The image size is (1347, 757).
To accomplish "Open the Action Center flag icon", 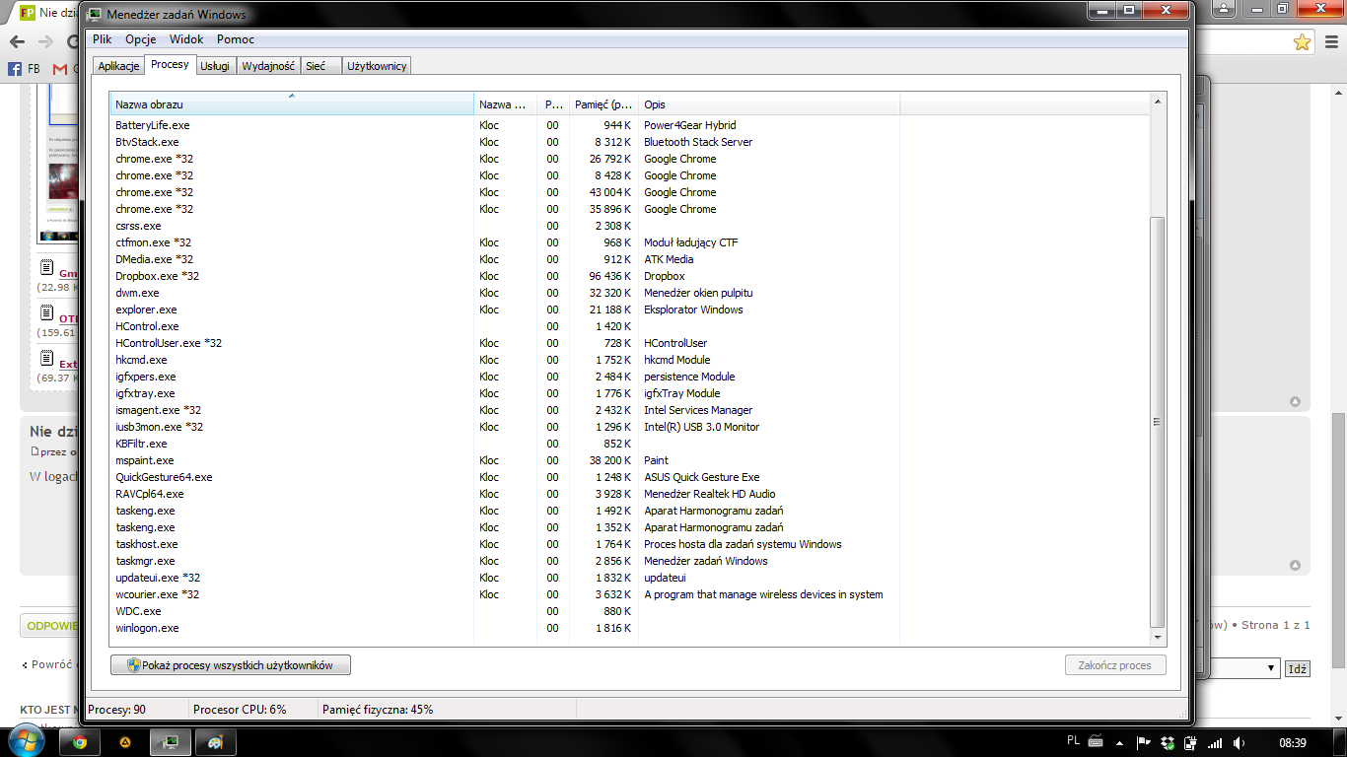I will [x=1144, y=742].
